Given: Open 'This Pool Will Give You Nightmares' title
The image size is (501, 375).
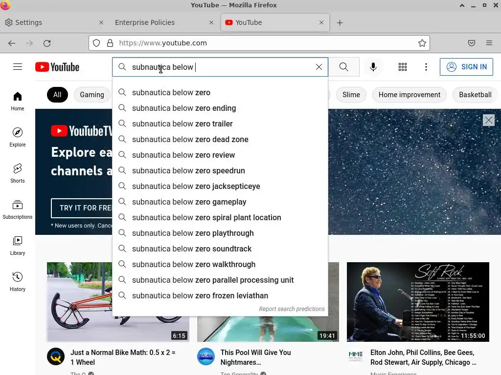Looking at the screenshot, I should (x=255, y=357).
